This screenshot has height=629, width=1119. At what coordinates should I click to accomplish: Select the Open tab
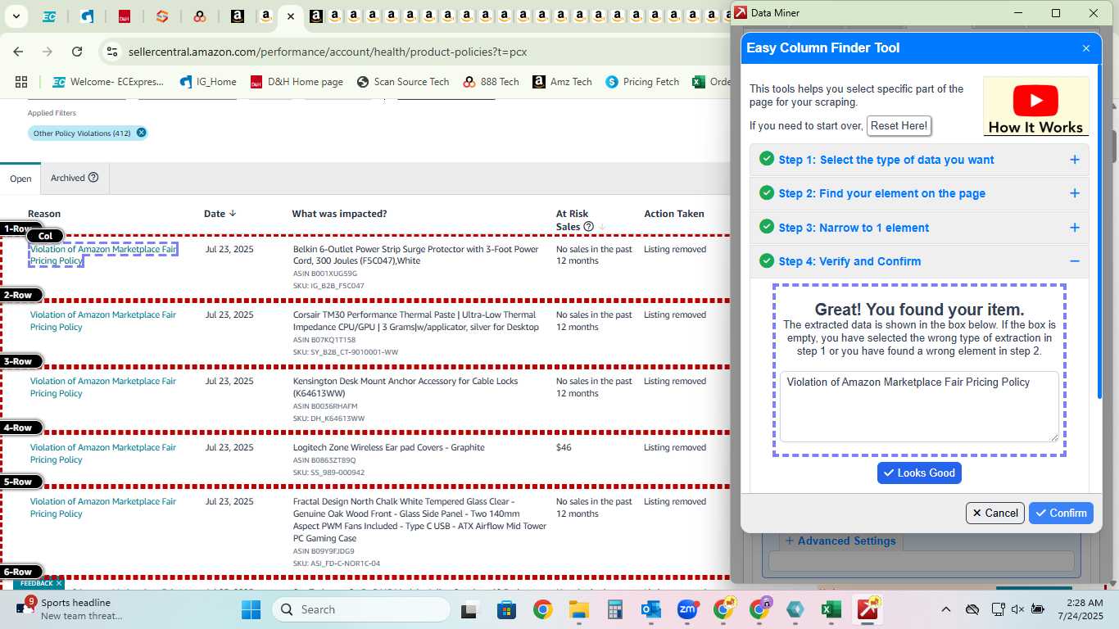tap(20, 179)
